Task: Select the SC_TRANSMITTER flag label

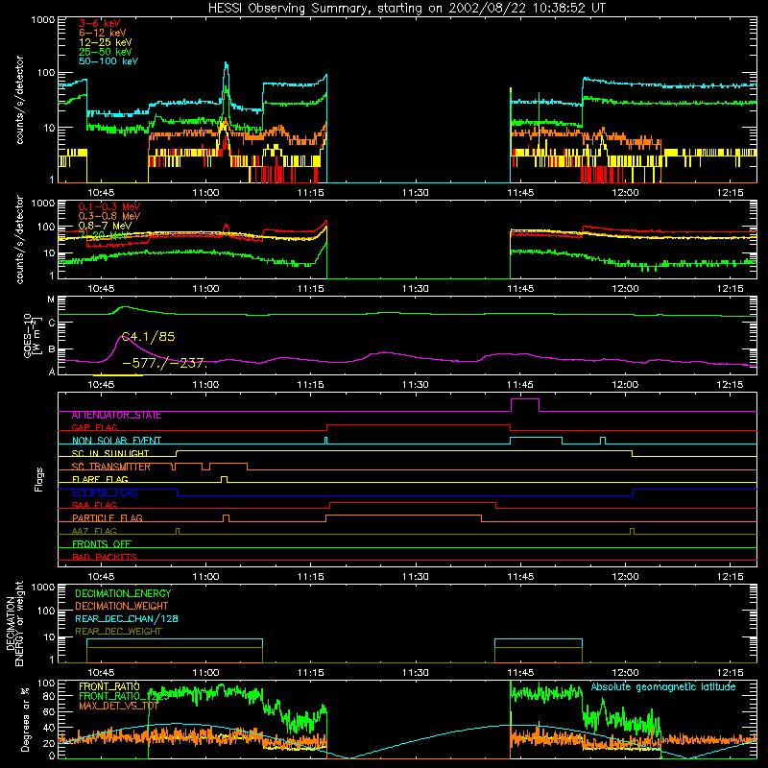Action: click(x=110, y=467)
